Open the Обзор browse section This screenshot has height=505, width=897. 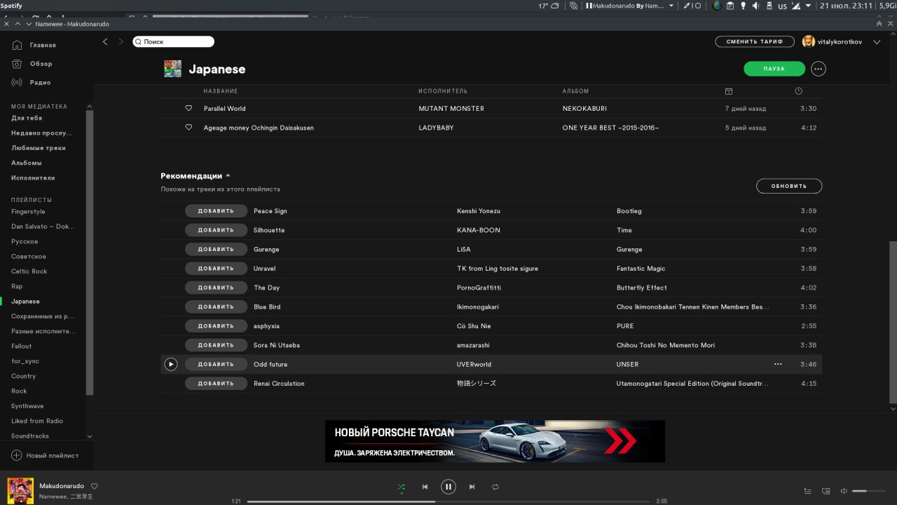click(x=32, y=64)
